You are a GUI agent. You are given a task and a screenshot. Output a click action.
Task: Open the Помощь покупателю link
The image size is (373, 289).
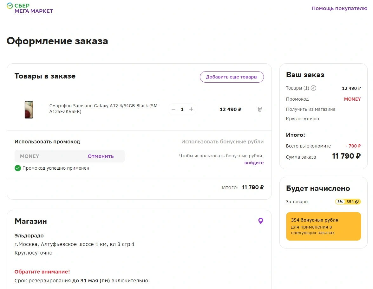(x=339, y=9)
